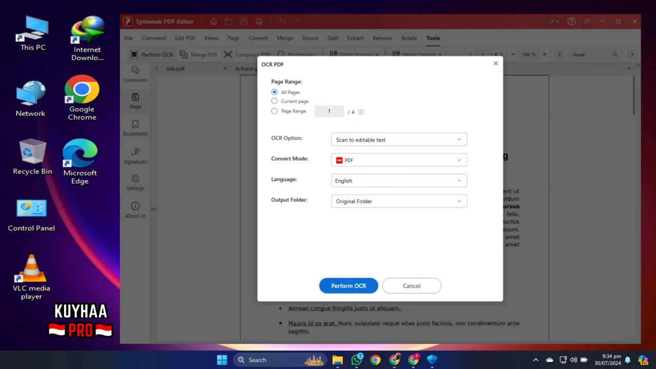656x369 pixels.
Task: Click the zoom in plus icon
Action: pyautogui.click(x=544, y=54)
